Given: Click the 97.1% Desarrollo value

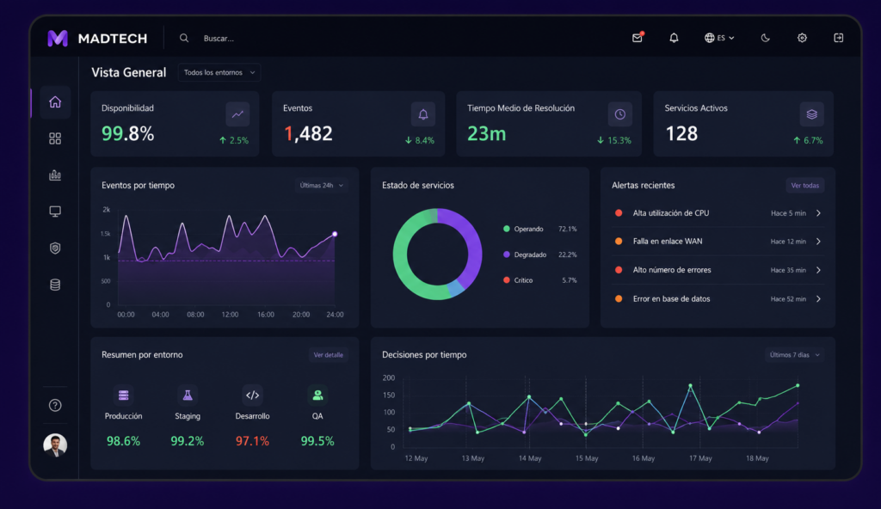Looking at the screenshot, I should click(252, 441).
